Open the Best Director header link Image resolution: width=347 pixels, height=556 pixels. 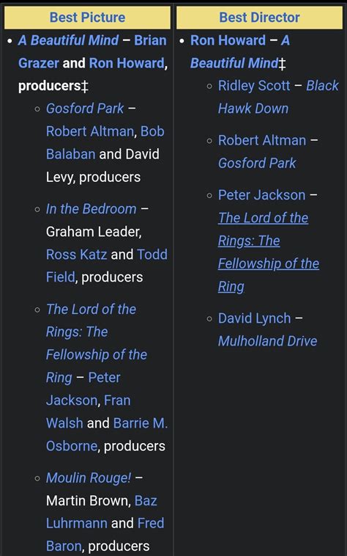point(259,18)
